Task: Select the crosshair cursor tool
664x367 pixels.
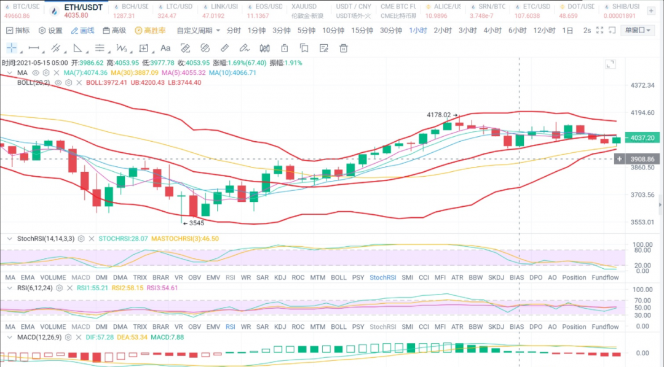Action: tap(12, 48)
